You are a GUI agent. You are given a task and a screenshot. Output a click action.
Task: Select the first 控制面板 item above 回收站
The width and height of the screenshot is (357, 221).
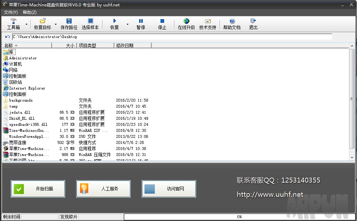[15, 76]
